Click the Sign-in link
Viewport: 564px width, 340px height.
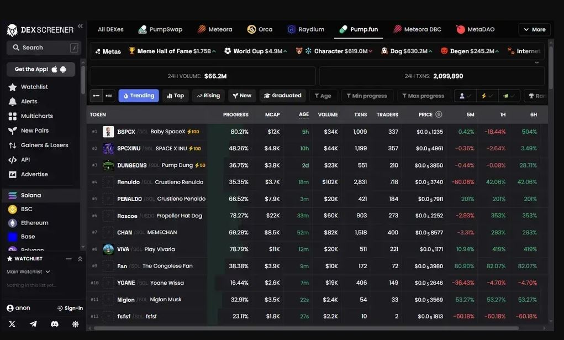coord(70,308)
